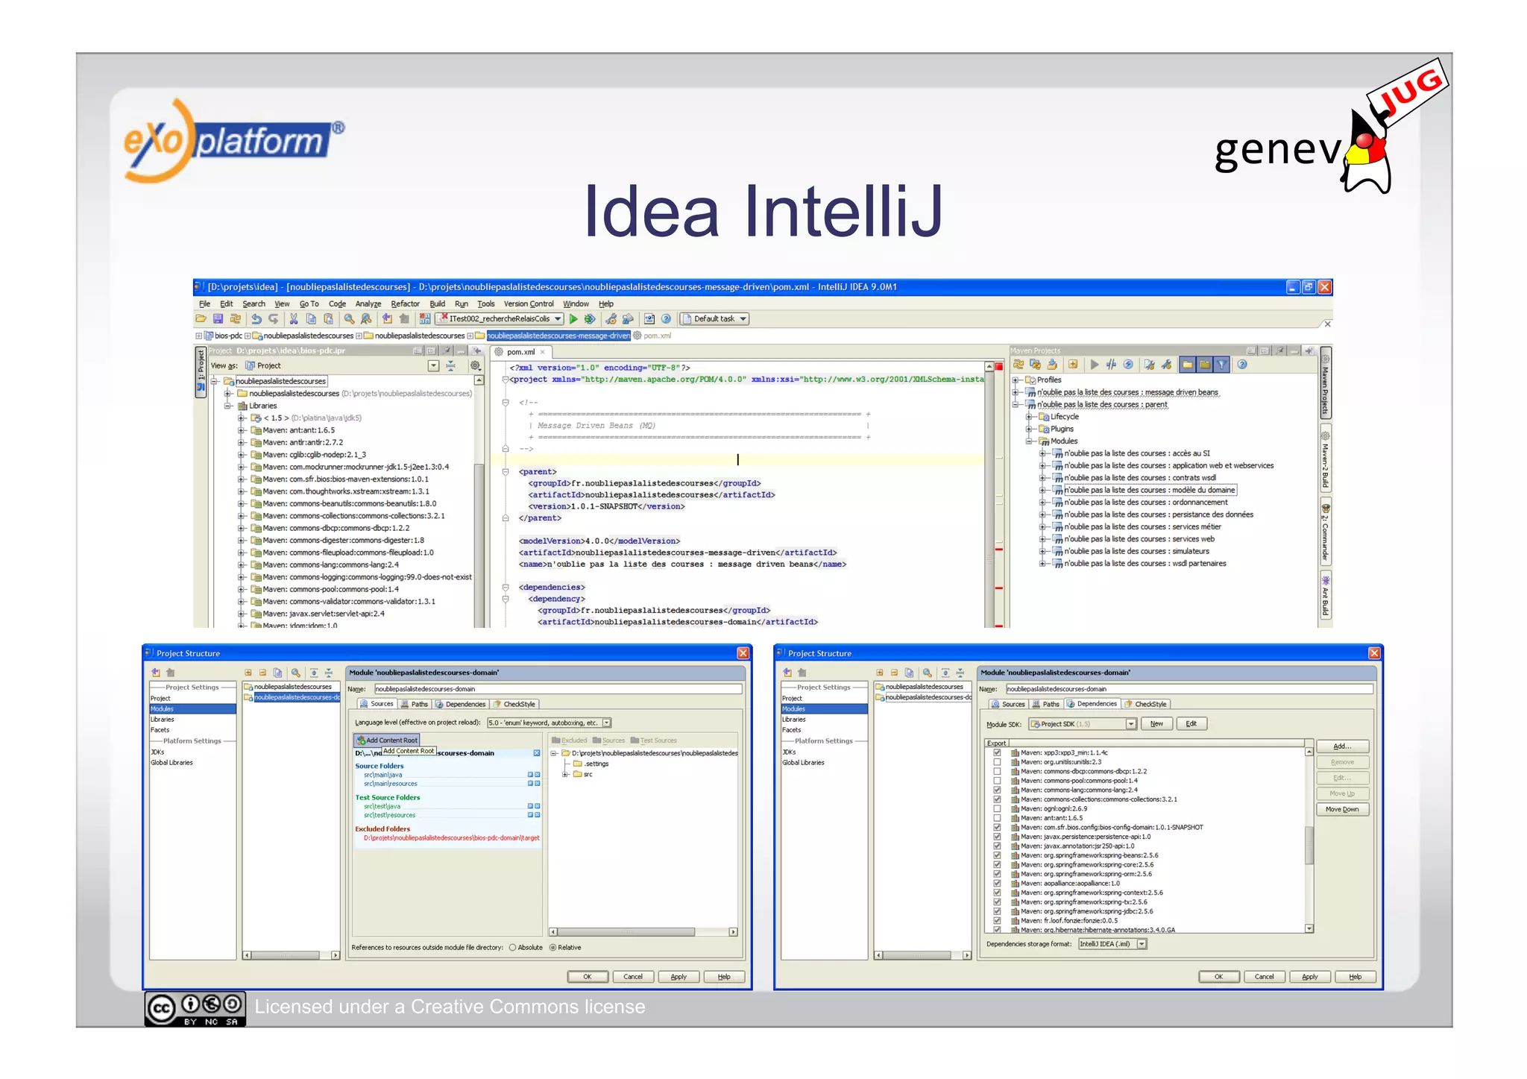Toggle export checkbox for org.unitils:unitils:2.3
This screenshot has height=1079, width=1527.
(997, 762)
